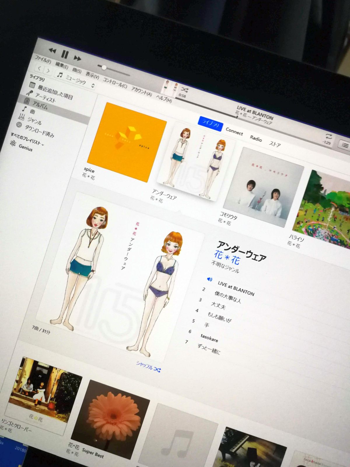This screenshot has width=350, height=467.
Task: Click the spice album title text
Action: (89, 170)
